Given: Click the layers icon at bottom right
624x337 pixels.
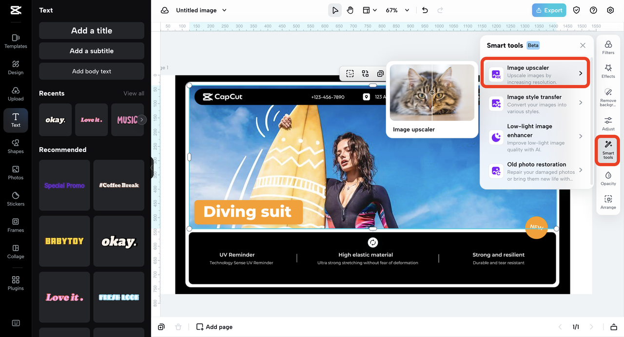Looking at the screenshot, I should 613,327.
